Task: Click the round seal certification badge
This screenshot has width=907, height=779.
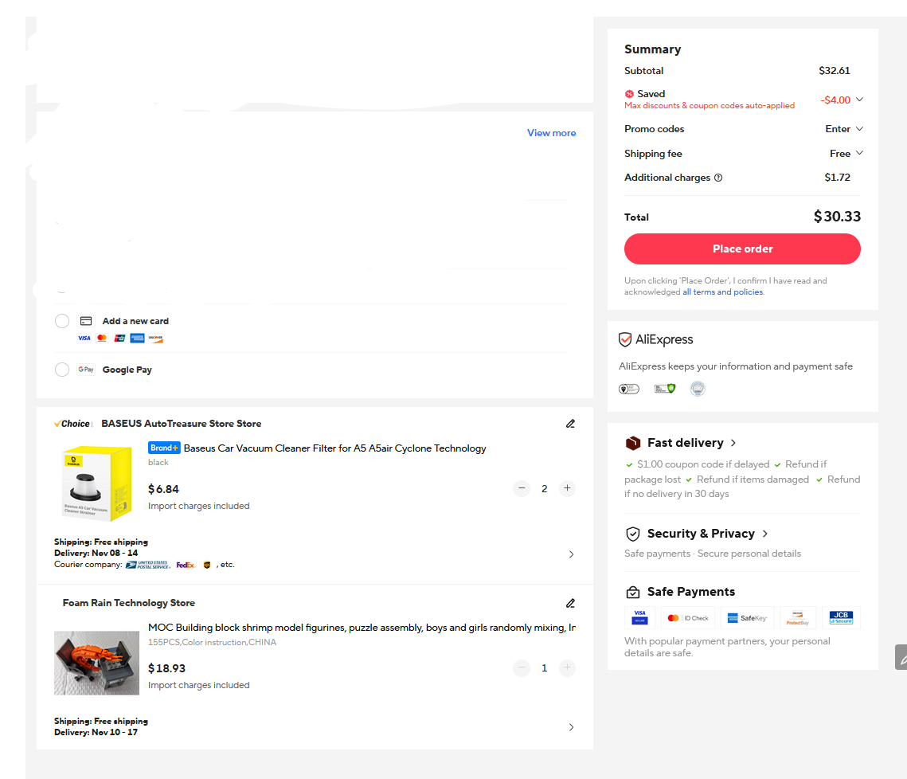Action: [698, 389]
